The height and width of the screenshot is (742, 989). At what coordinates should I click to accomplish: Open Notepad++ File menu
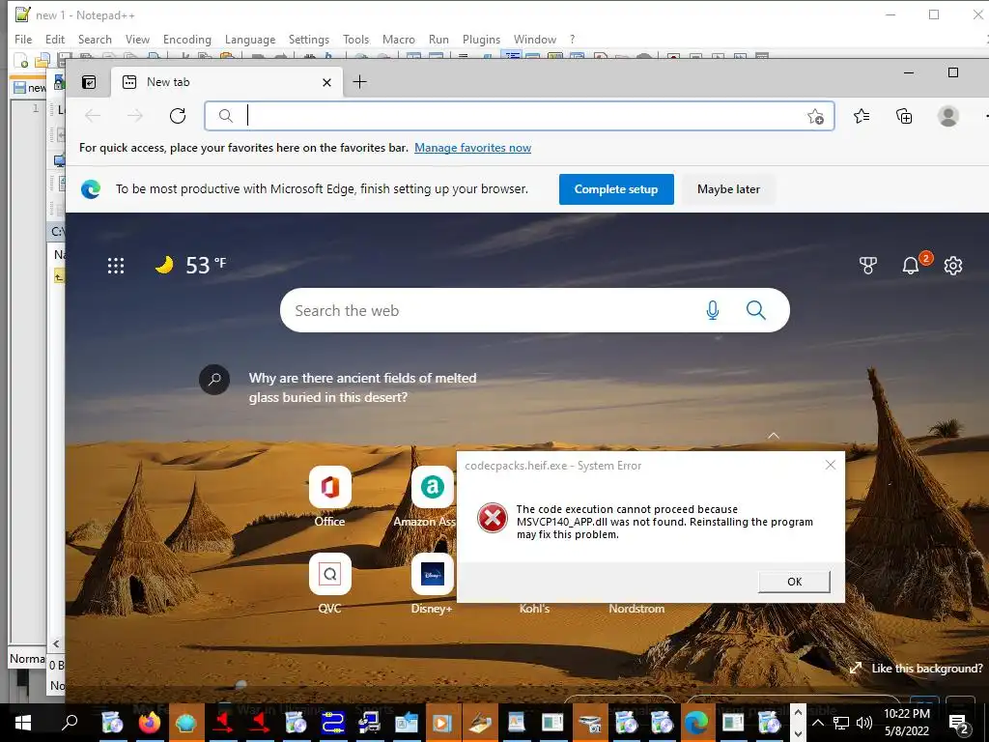23,39
